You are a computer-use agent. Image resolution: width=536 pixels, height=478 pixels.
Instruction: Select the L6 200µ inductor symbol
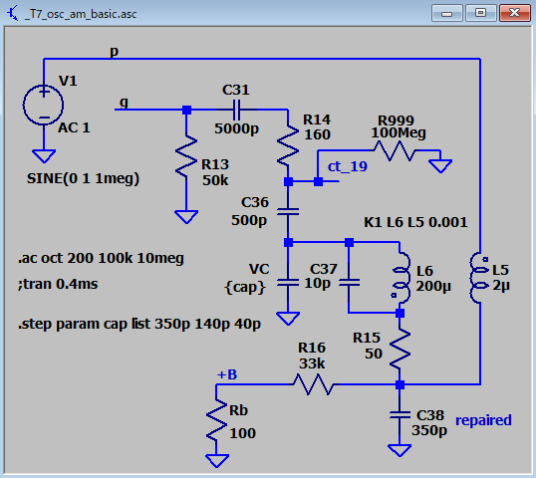(x=402, y=278)
